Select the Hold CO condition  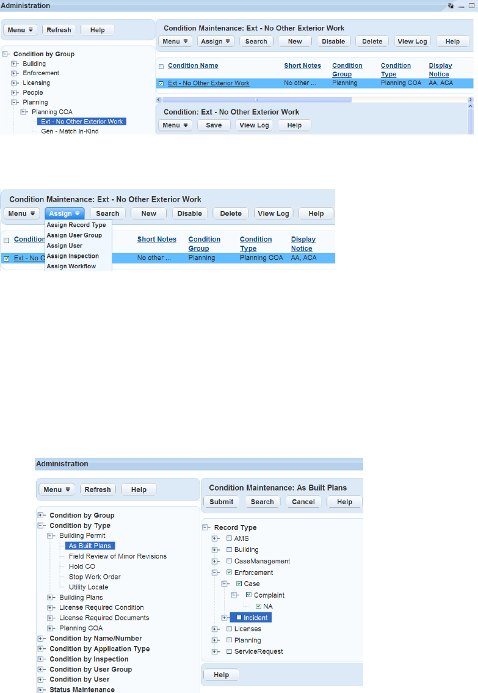click(82, 566)
